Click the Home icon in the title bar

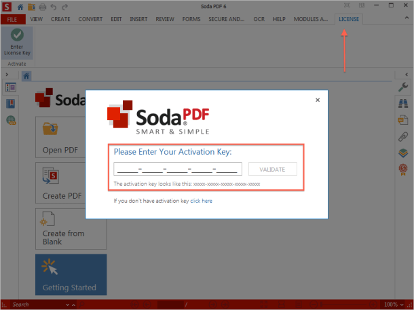(20, 7)
